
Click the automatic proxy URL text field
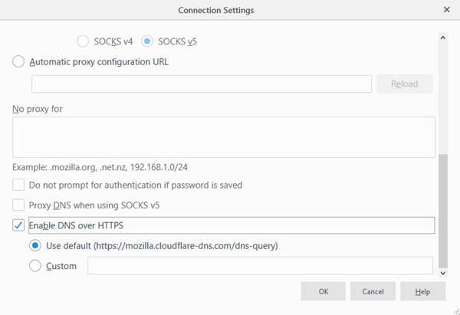202,84
